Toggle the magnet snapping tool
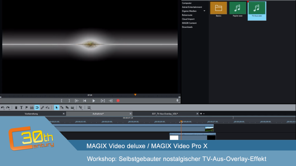The width and height of the screenshot is (296, 166). 37,108
